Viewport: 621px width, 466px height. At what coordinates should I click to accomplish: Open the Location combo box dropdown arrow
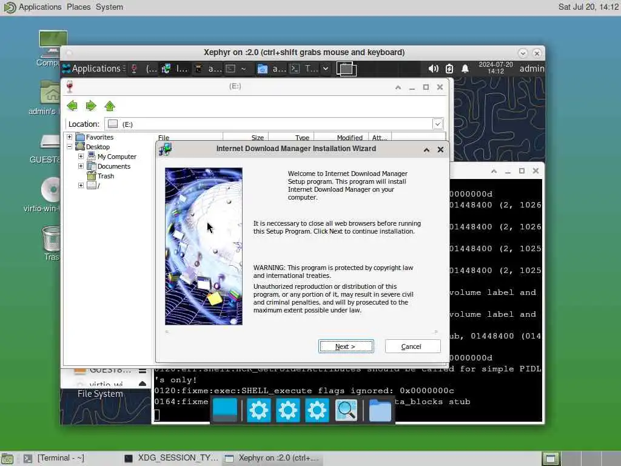pos(438,124)
